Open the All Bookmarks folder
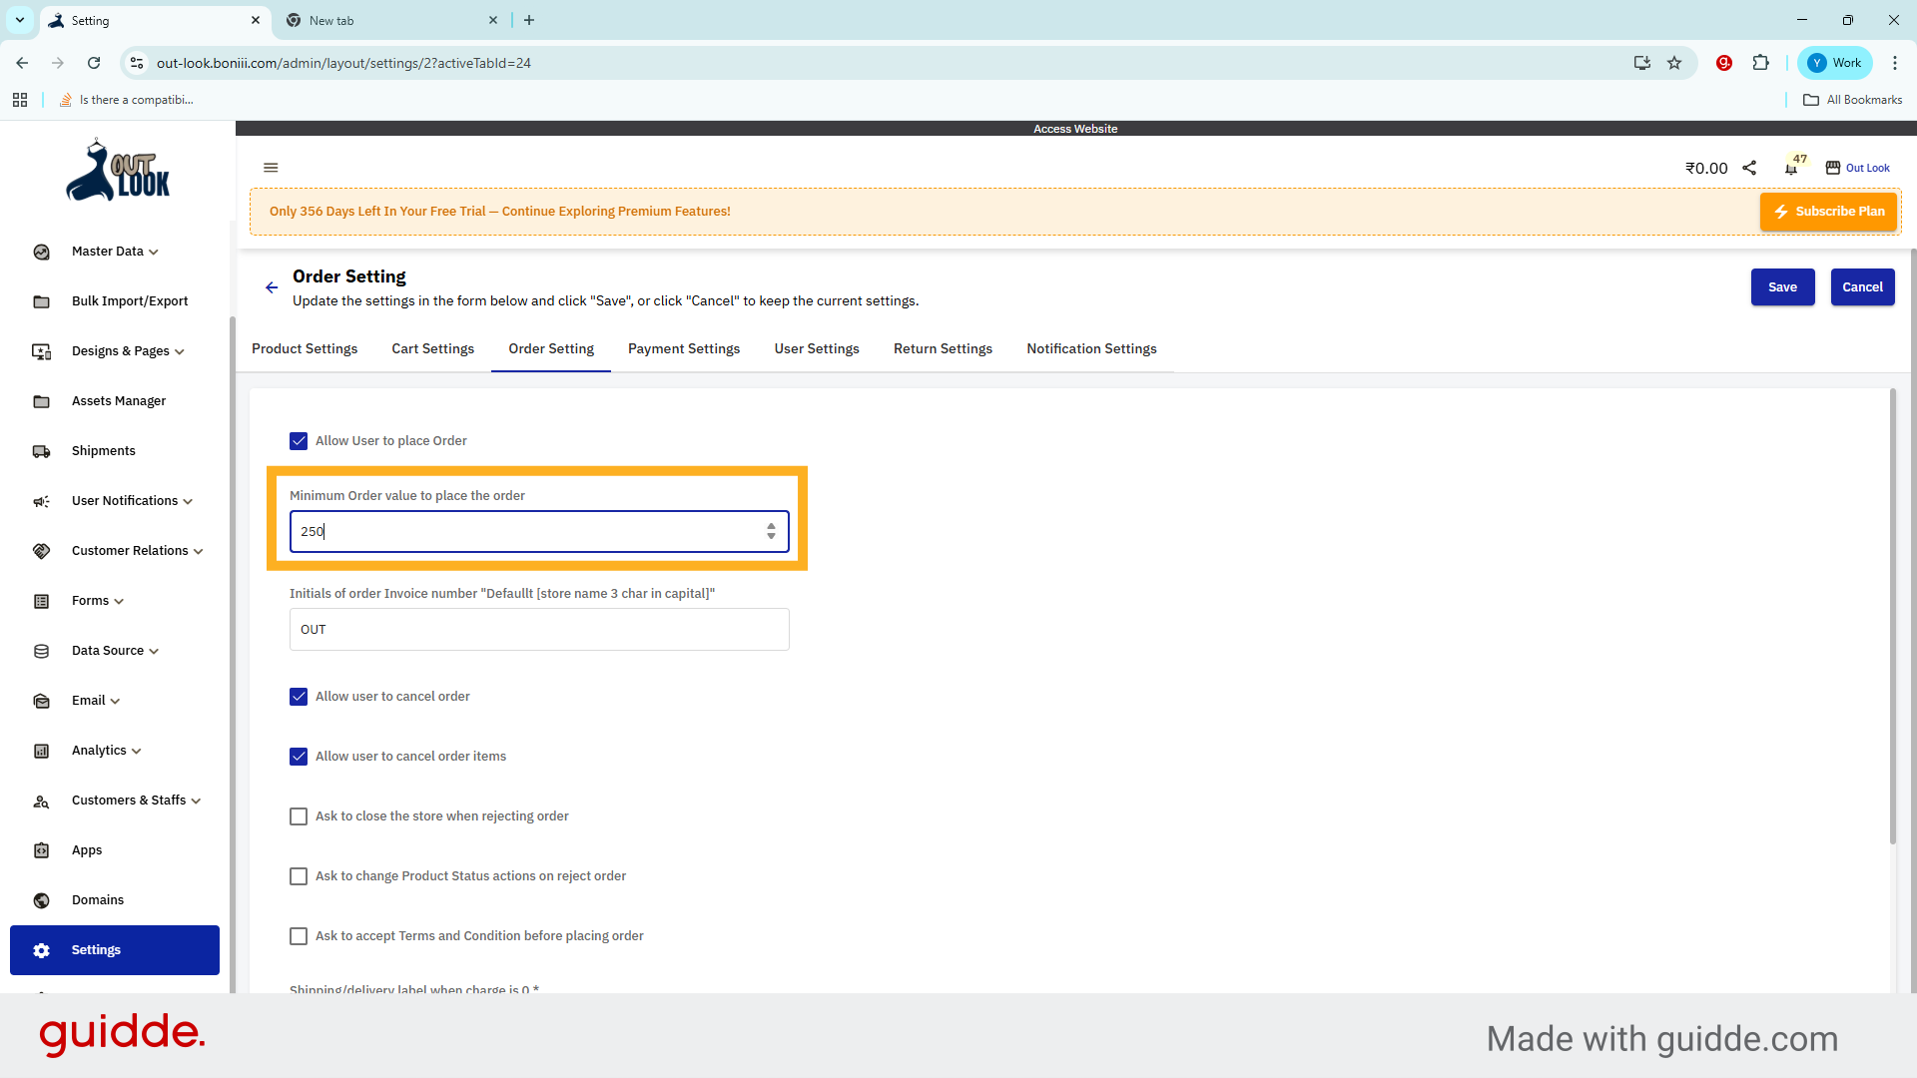Screen dimensions: 1917x1078 point(1853,100)
